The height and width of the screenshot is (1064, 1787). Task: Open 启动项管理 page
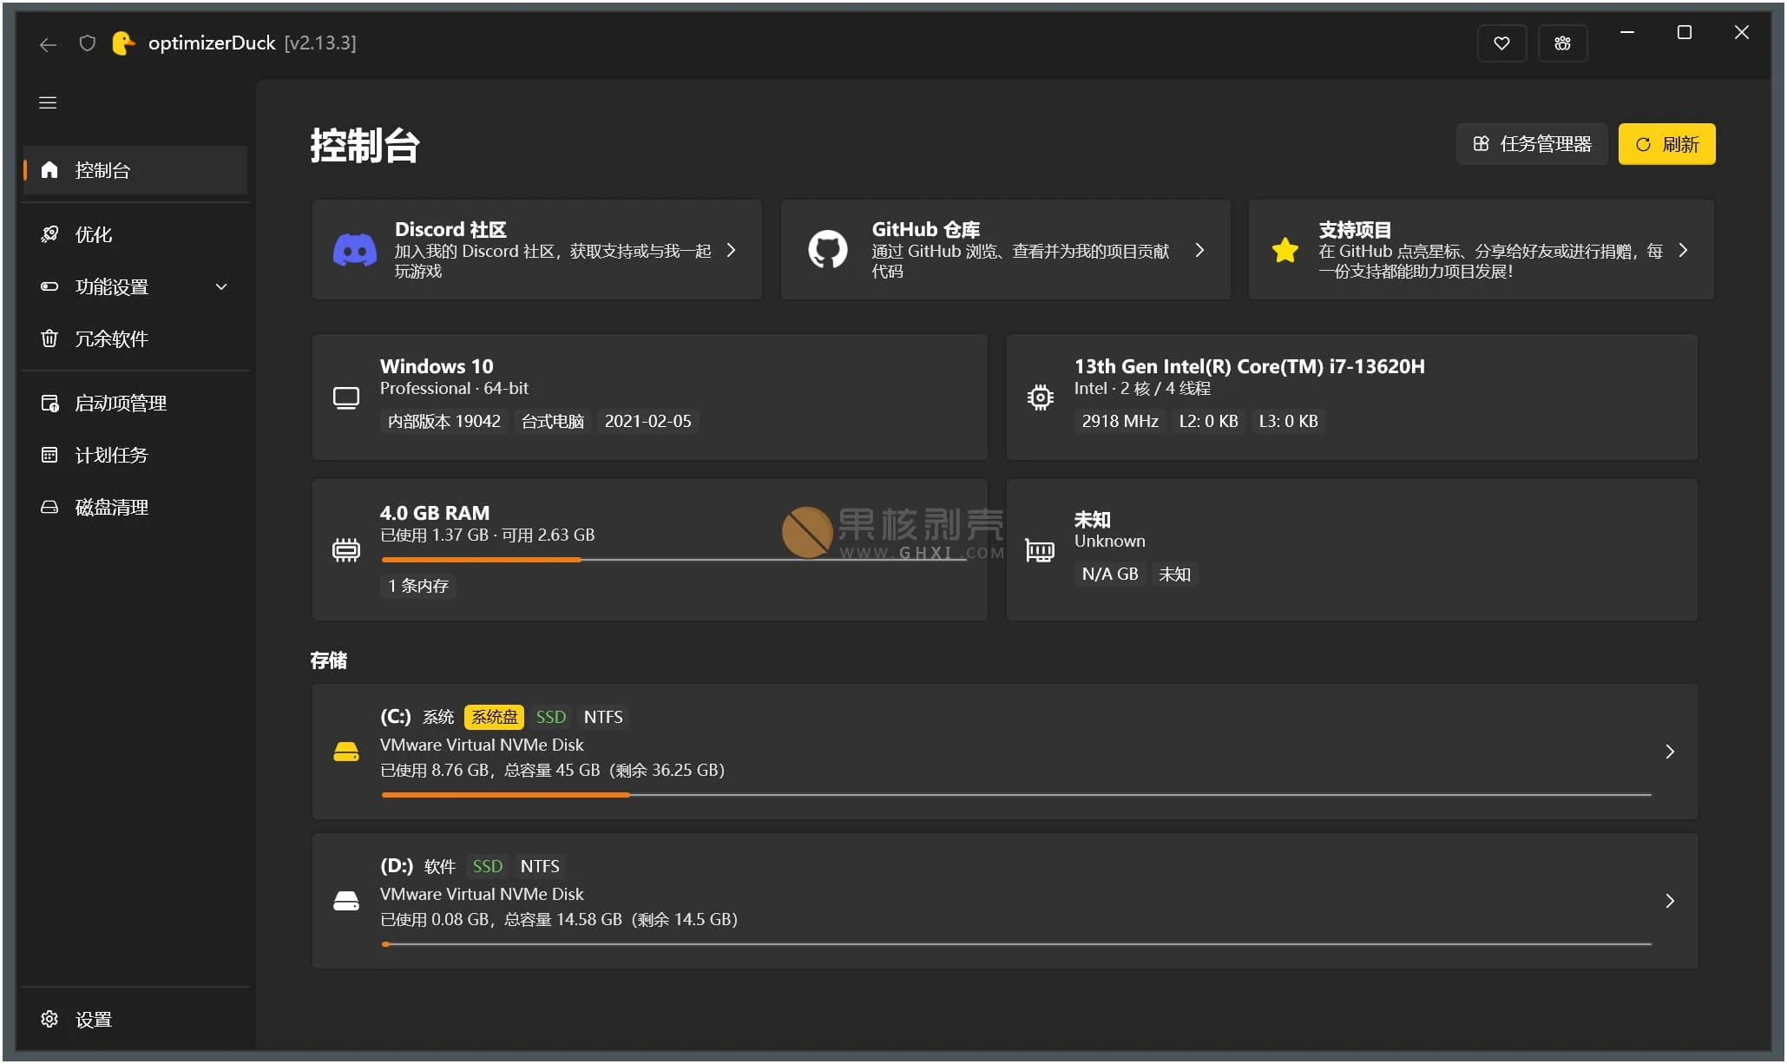tap(135, 404)
